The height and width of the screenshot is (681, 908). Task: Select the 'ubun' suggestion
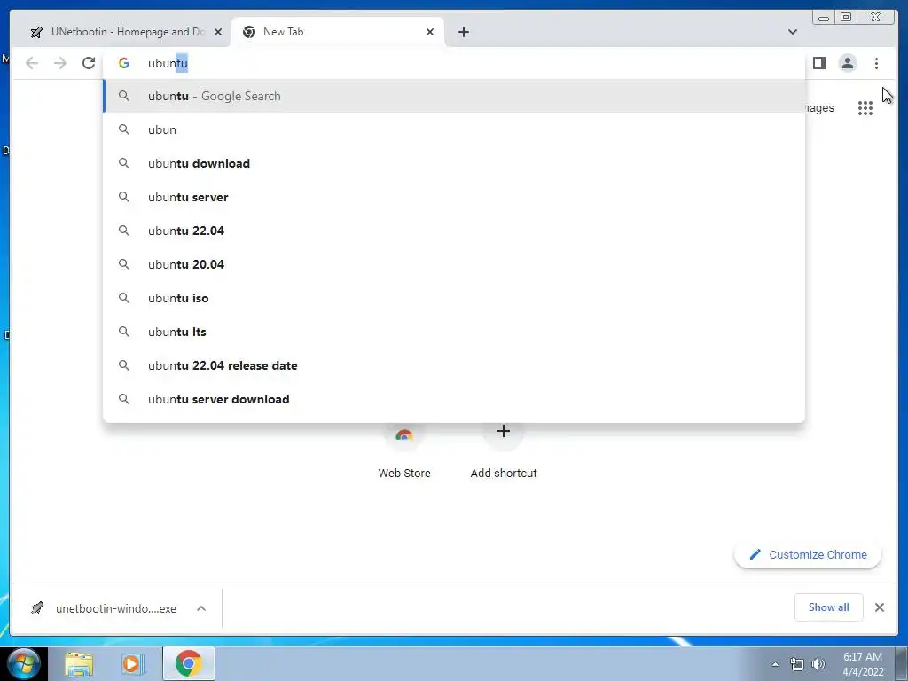pyautogui.click(x=454, y=129)
